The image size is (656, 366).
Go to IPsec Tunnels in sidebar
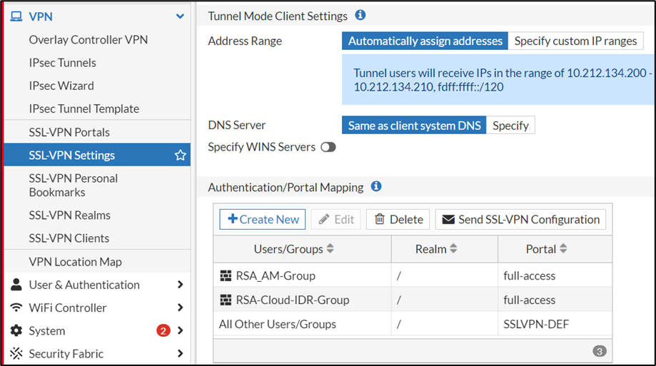click(63, 63)
